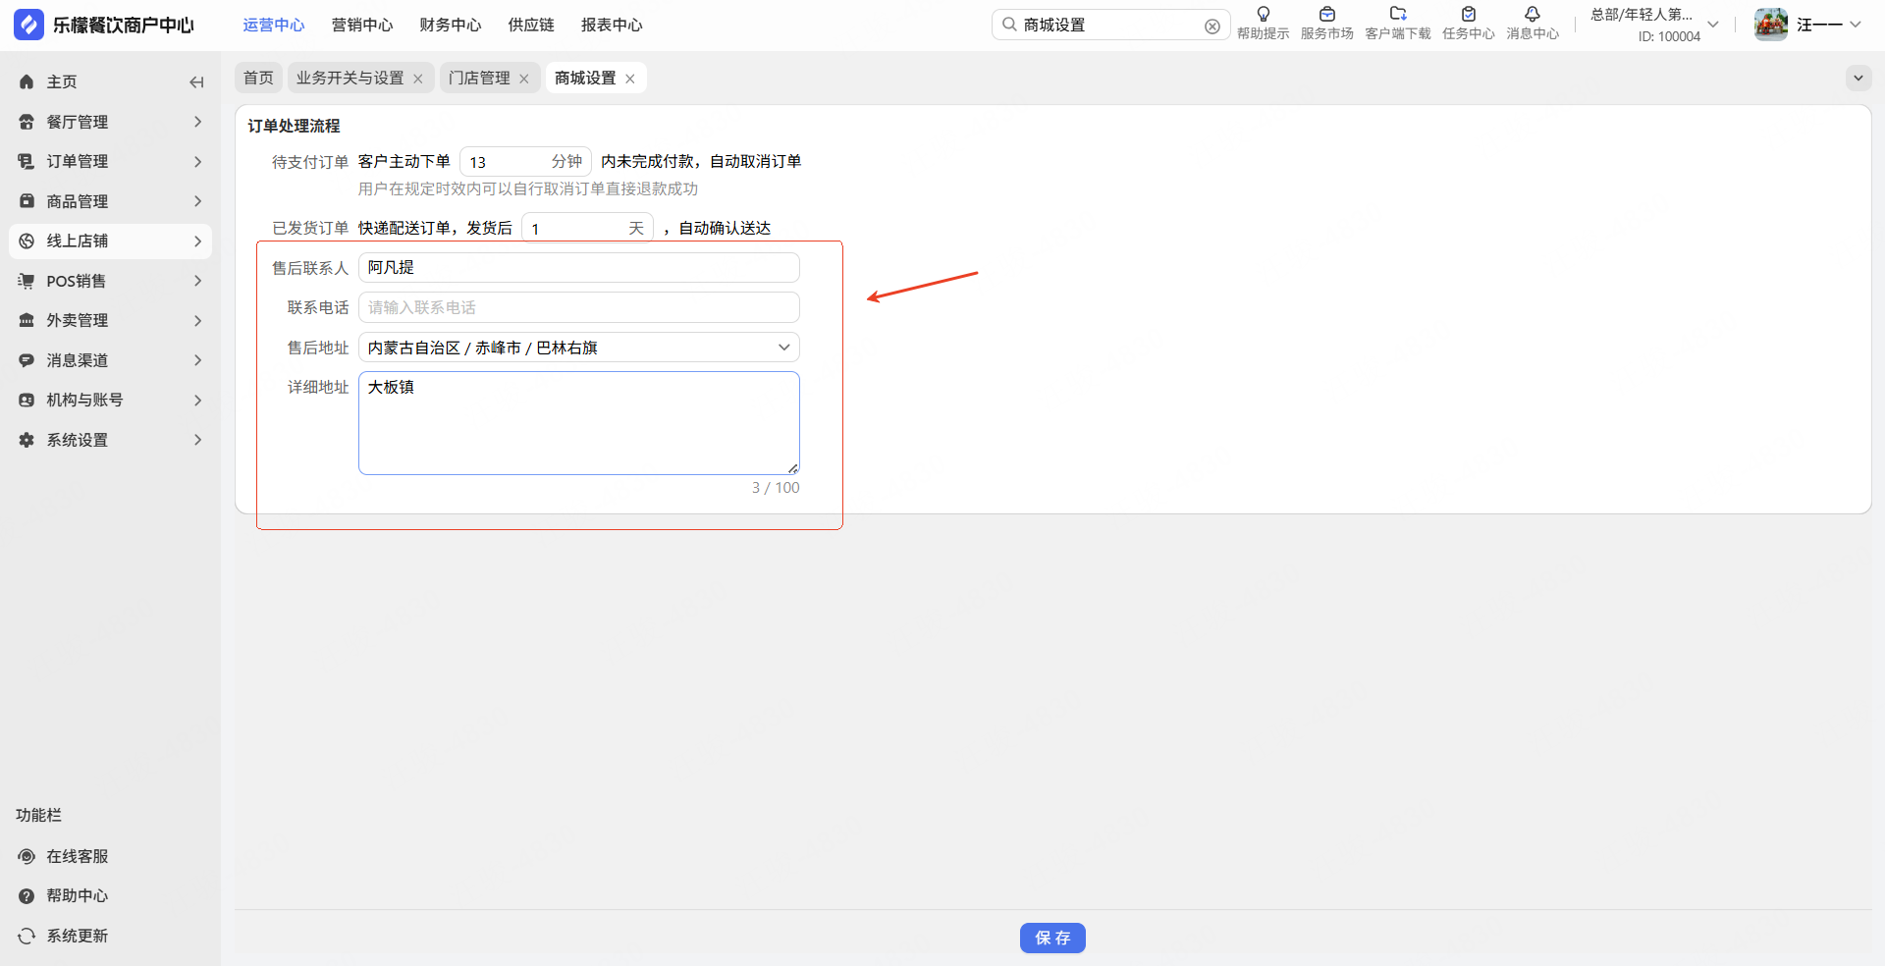Click the 详细地址 textarea resize handle
This screenshot has width=1885, height=966.
point(792,468)
